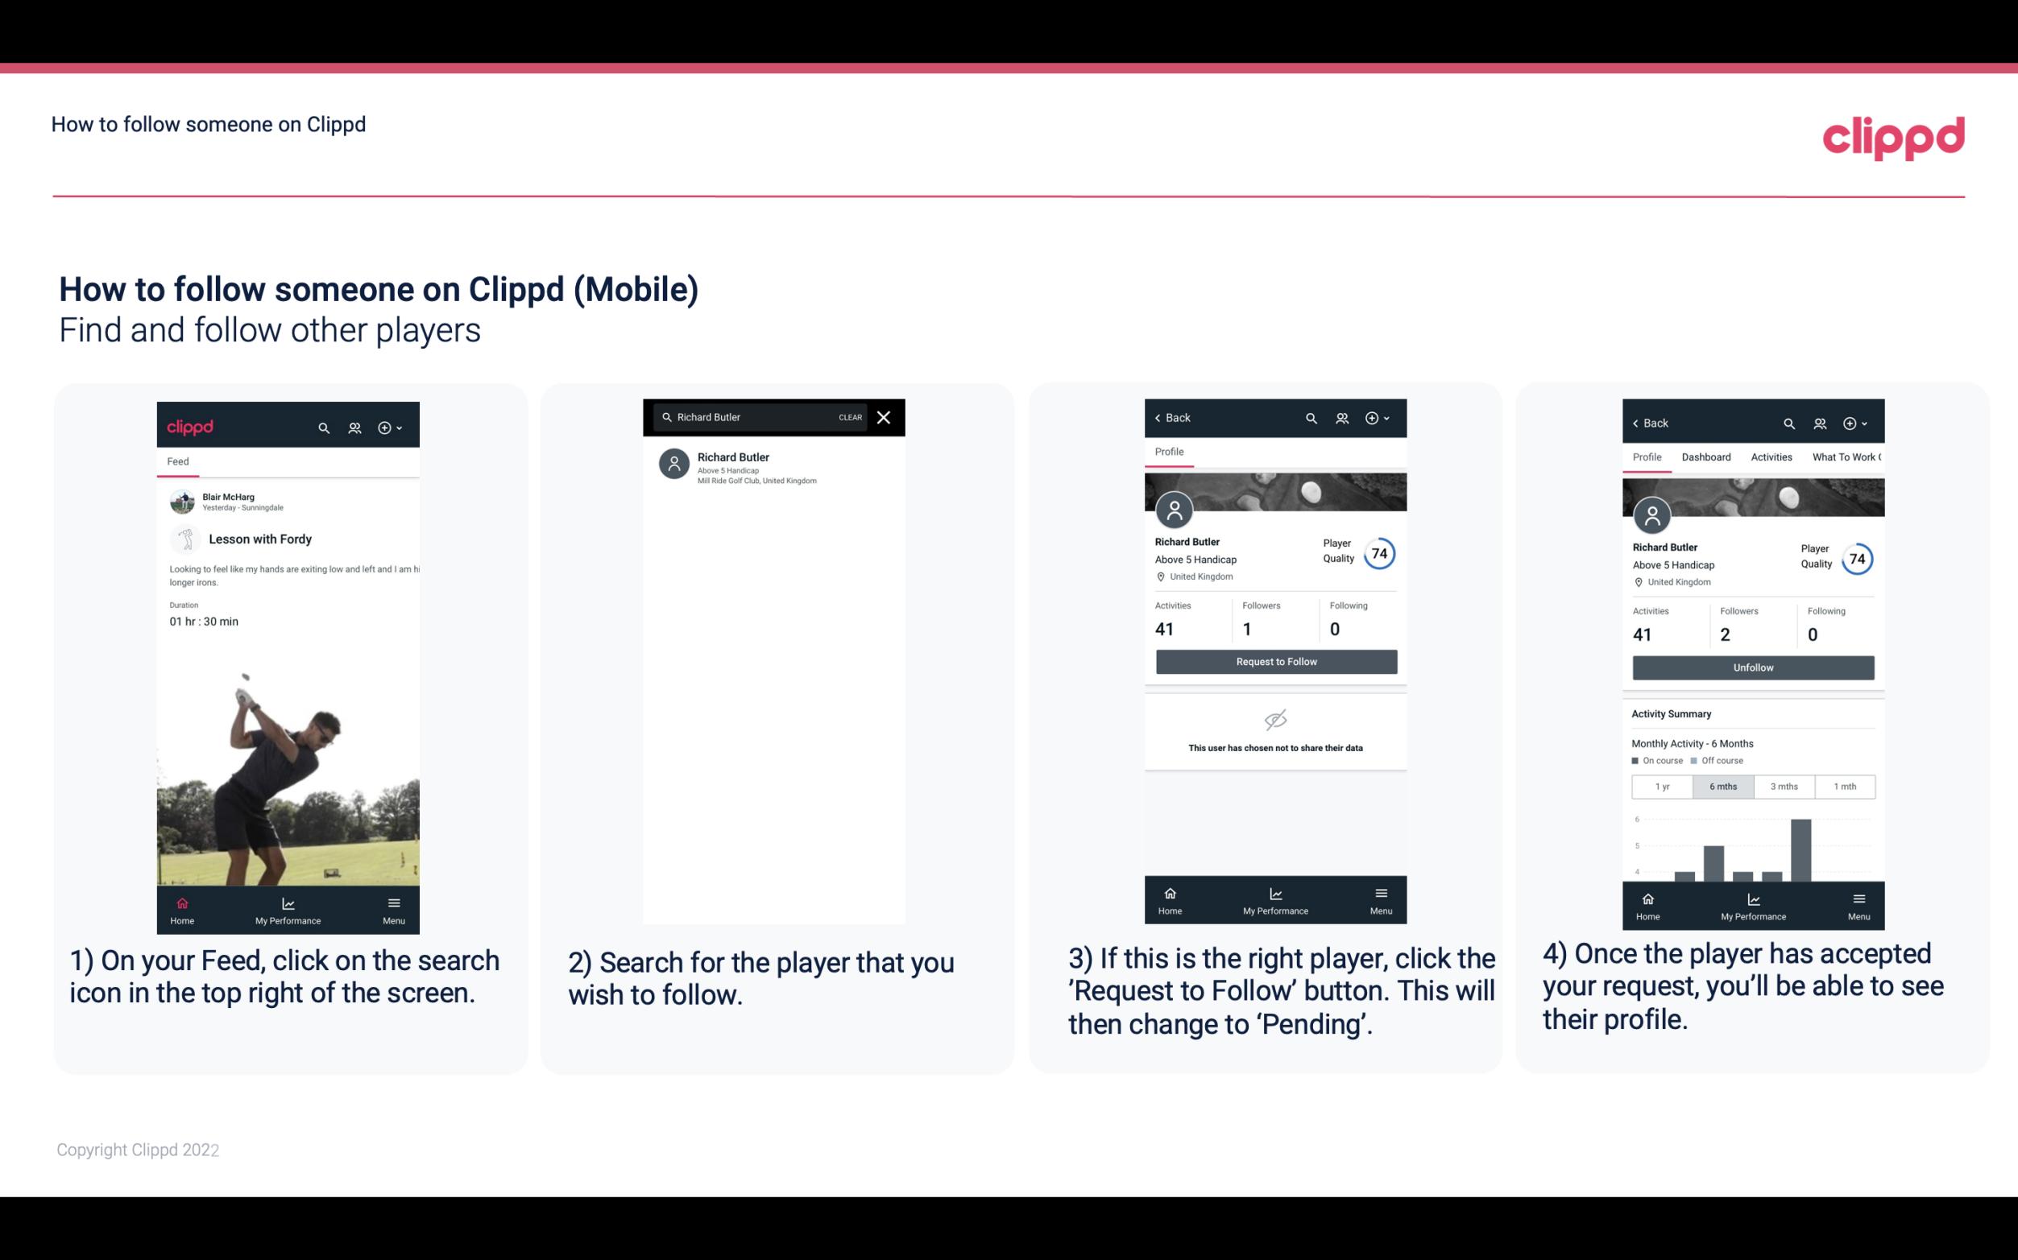The width and height of the screenshot is (2018, 1260).
Task: Click the clear/X icon in search bar
Action: point(885,418)
